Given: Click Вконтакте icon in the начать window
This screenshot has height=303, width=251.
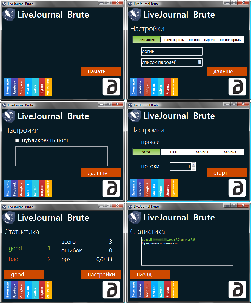Looking at the screenshot, I should tap(8, 87).
